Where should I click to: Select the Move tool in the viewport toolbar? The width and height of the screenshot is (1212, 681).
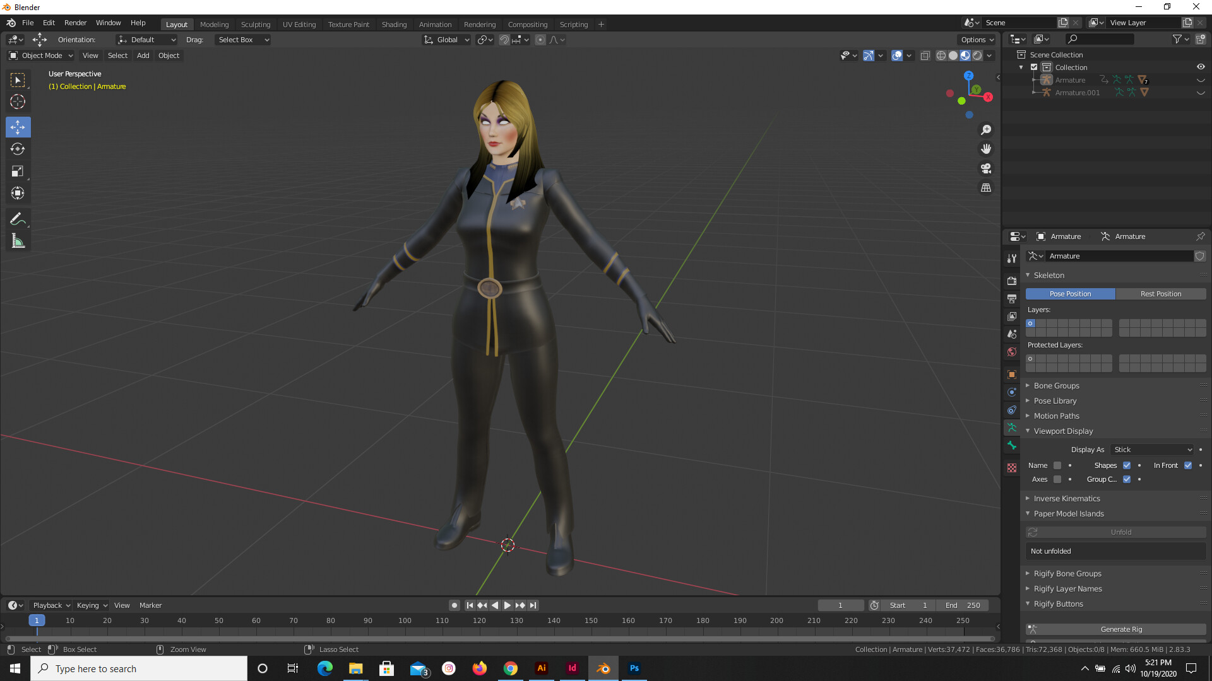tap(18, 127)
